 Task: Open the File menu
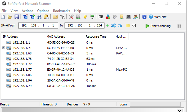(x=4, y=11)
